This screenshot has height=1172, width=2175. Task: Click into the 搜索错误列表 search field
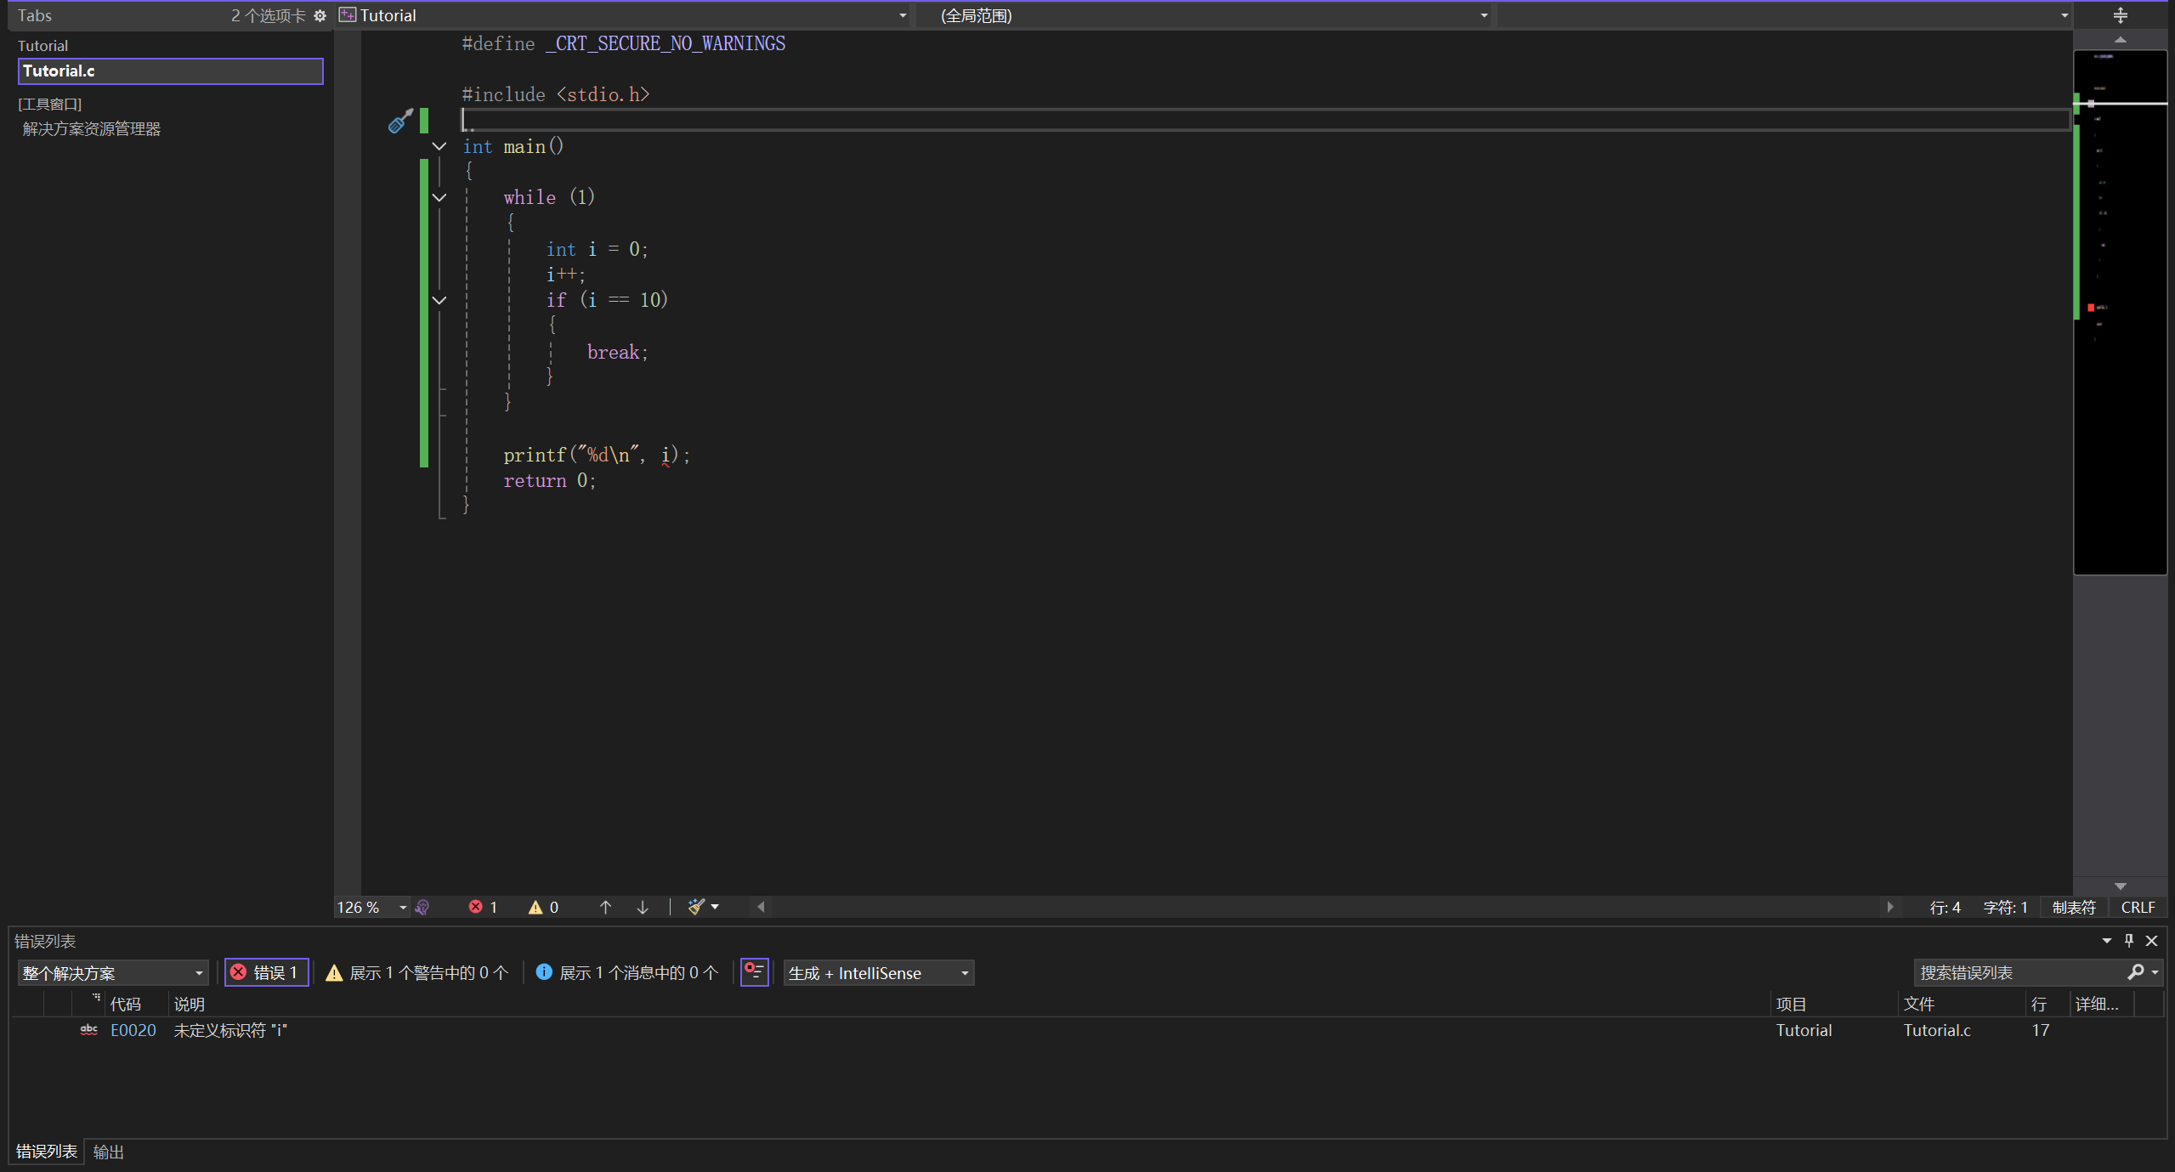[x=2019, y=972]
